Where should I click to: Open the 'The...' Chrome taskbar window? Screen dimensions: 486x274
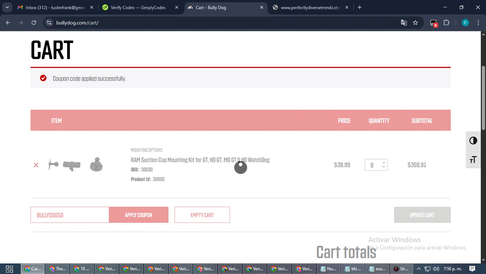click(58, 269)
